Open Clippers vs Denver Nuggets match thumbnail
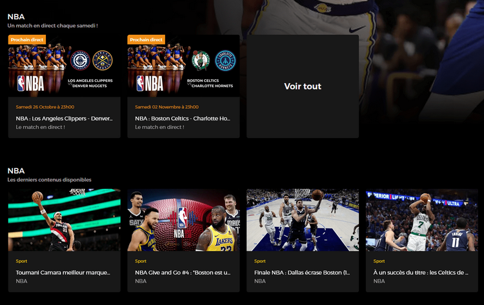The image size is (484, 305). (64, 66)
